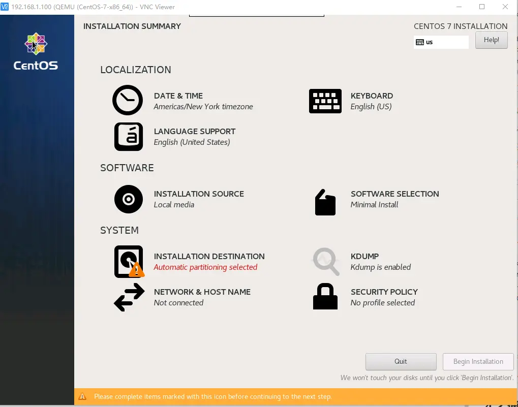Open KDUMP label
518x407 pixels.
click(364, 256)
